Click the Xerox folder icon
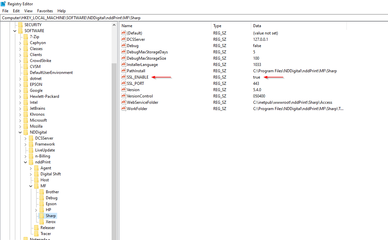 pos(42,222)
